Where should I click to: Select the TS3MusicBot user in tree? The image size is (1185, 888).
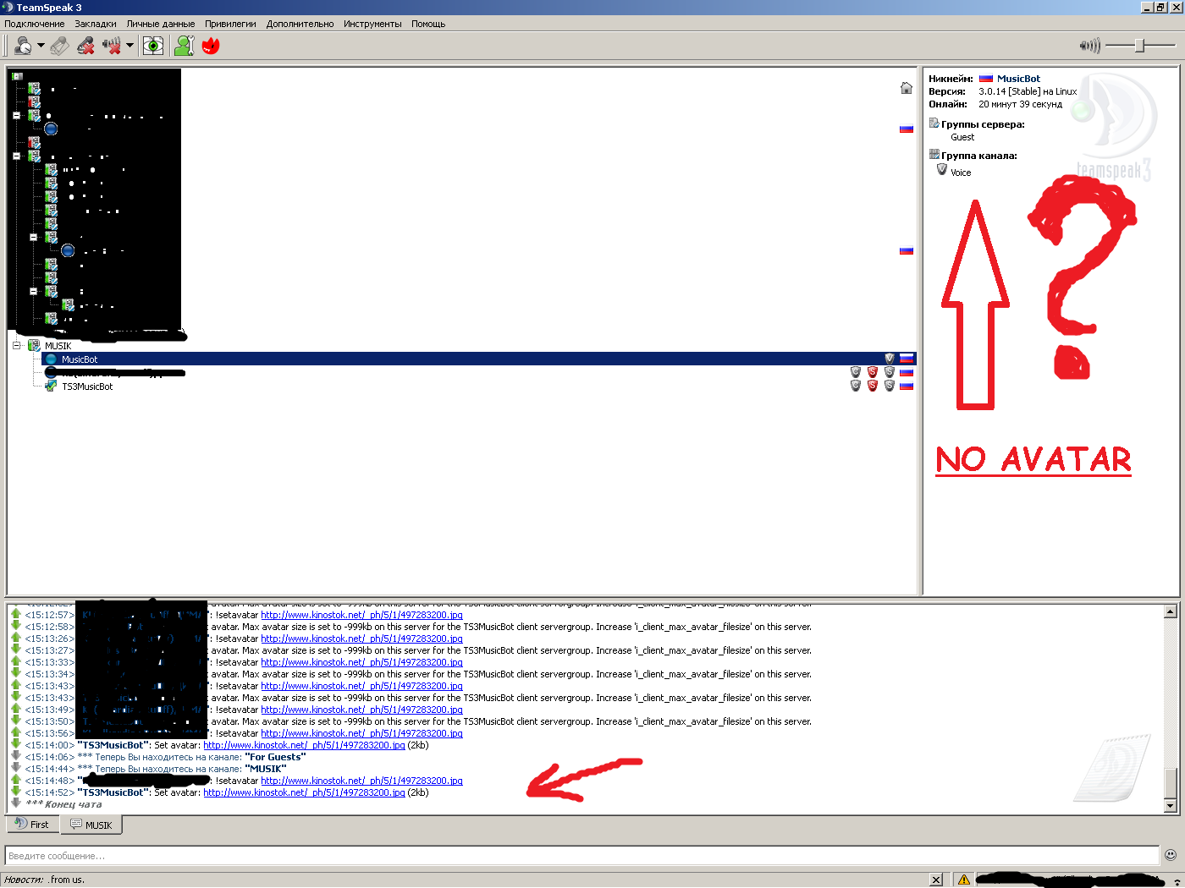87,386
